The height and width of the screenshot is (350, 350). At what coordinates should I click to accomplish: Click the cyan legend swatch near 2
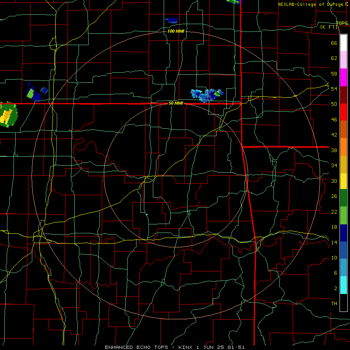pos(343,285)
